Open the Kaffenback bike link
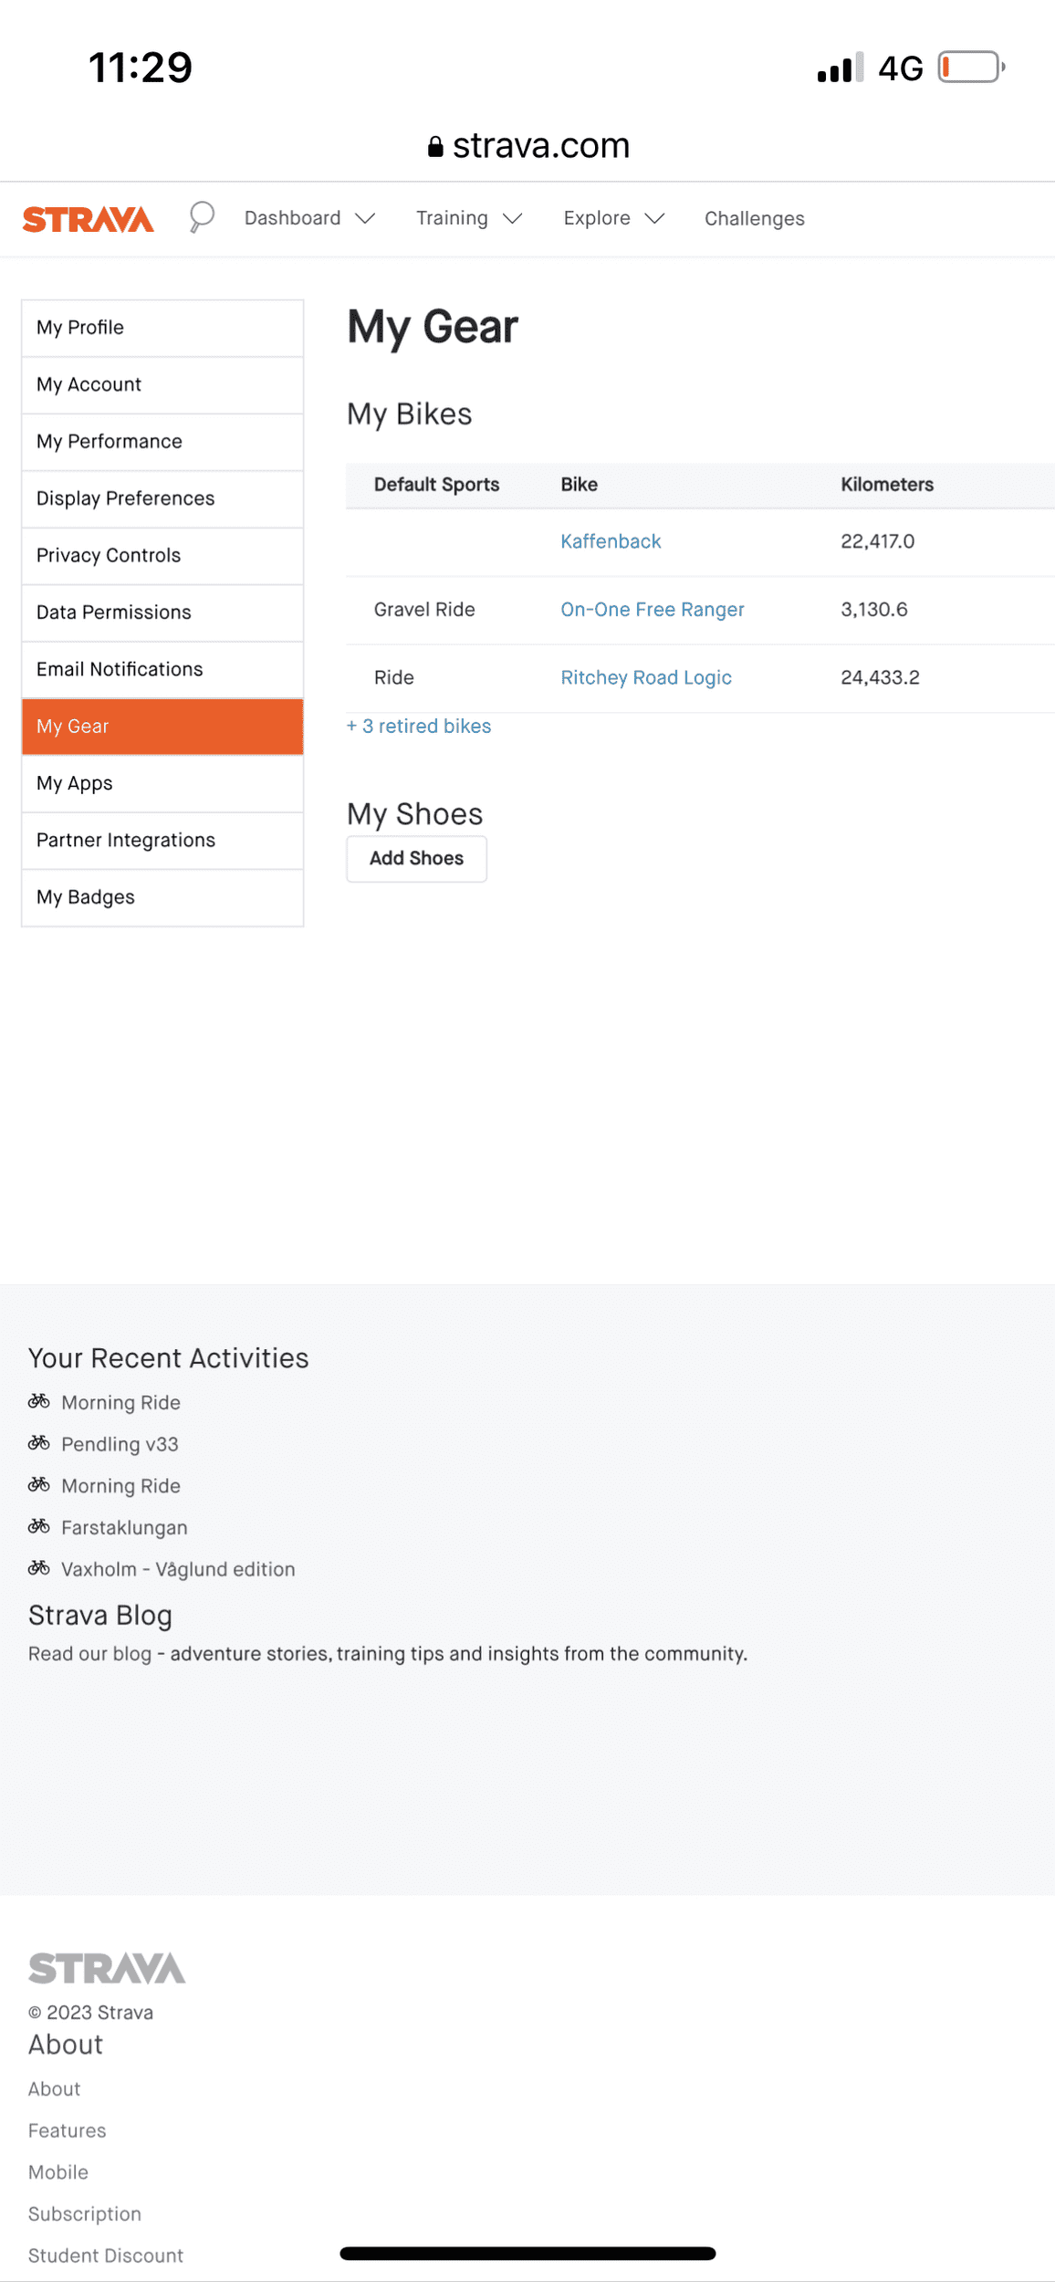Viewport: 1055px width, 2282px height. point(611,542)
